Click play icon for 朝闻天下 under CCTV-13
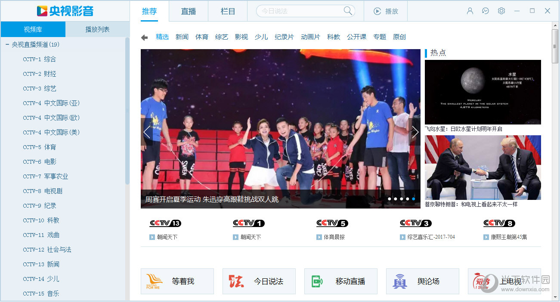This screenshot has height=302, width=560. [152, 237]
